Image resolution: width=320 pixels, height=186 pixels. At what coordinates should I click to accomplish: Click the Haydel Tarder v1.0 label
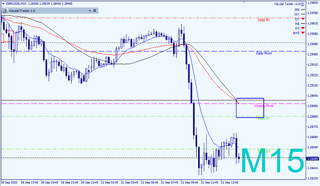click(x=287, y=4)
